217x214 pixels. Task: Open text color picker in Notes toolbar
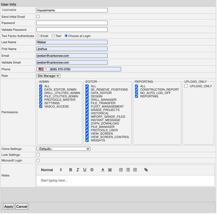[x=103, y=170]
